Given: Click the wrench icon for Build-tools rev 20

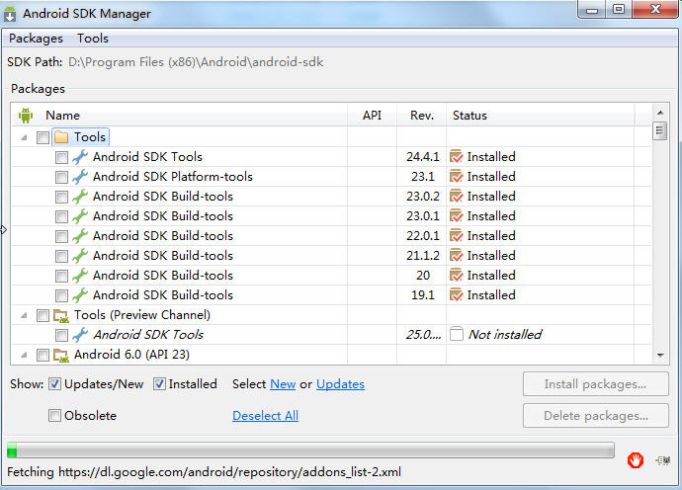Looking at the screenshot, I should pyautogui.click(x=80, y=276).
